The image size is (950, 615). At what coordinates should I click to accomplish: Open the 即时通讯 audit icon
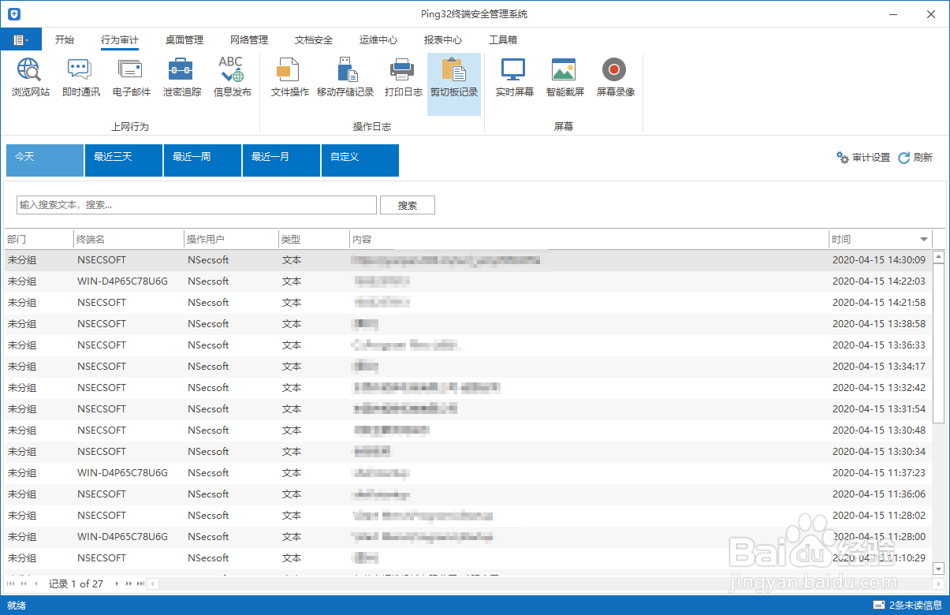coord(80,70)
